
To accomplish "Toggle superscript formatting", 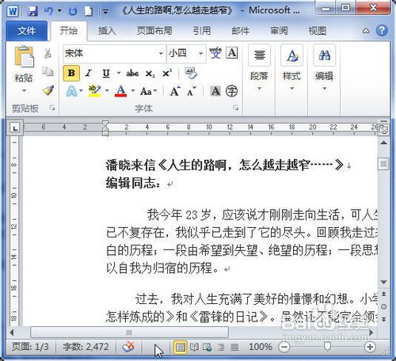I will pyautogui.click(x=167, y=73).
